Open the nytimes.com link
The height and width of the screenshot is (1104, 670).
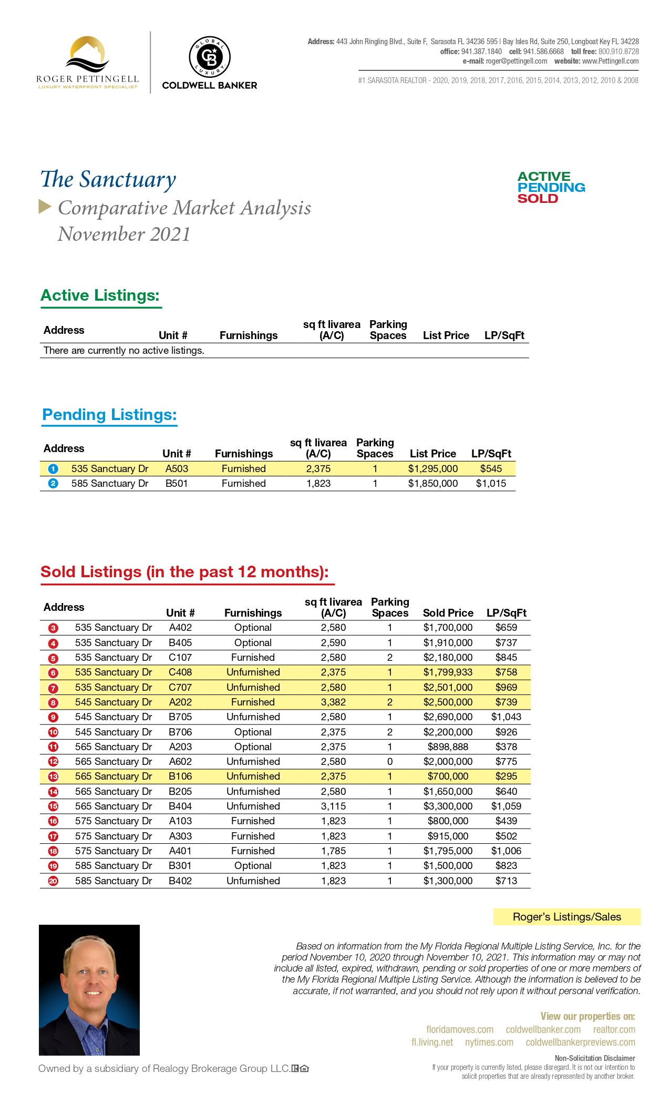pos(489,1042)
